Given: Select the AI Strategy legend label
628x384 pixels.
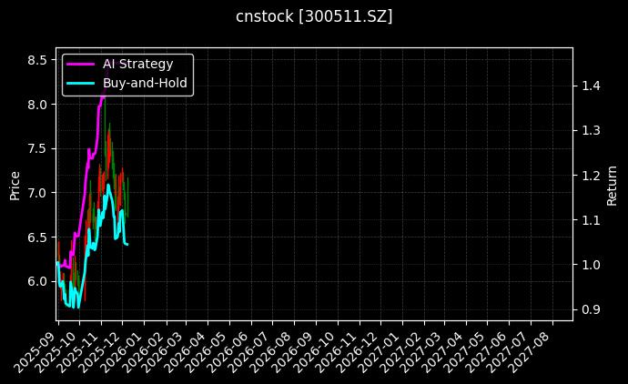Looking at the screenshot, I should 137,64.
